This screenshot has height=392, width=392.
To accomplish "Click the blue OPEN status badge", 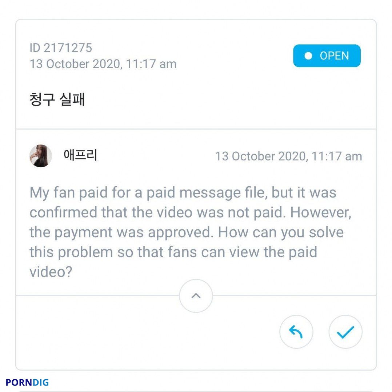I will click(327, 56).
